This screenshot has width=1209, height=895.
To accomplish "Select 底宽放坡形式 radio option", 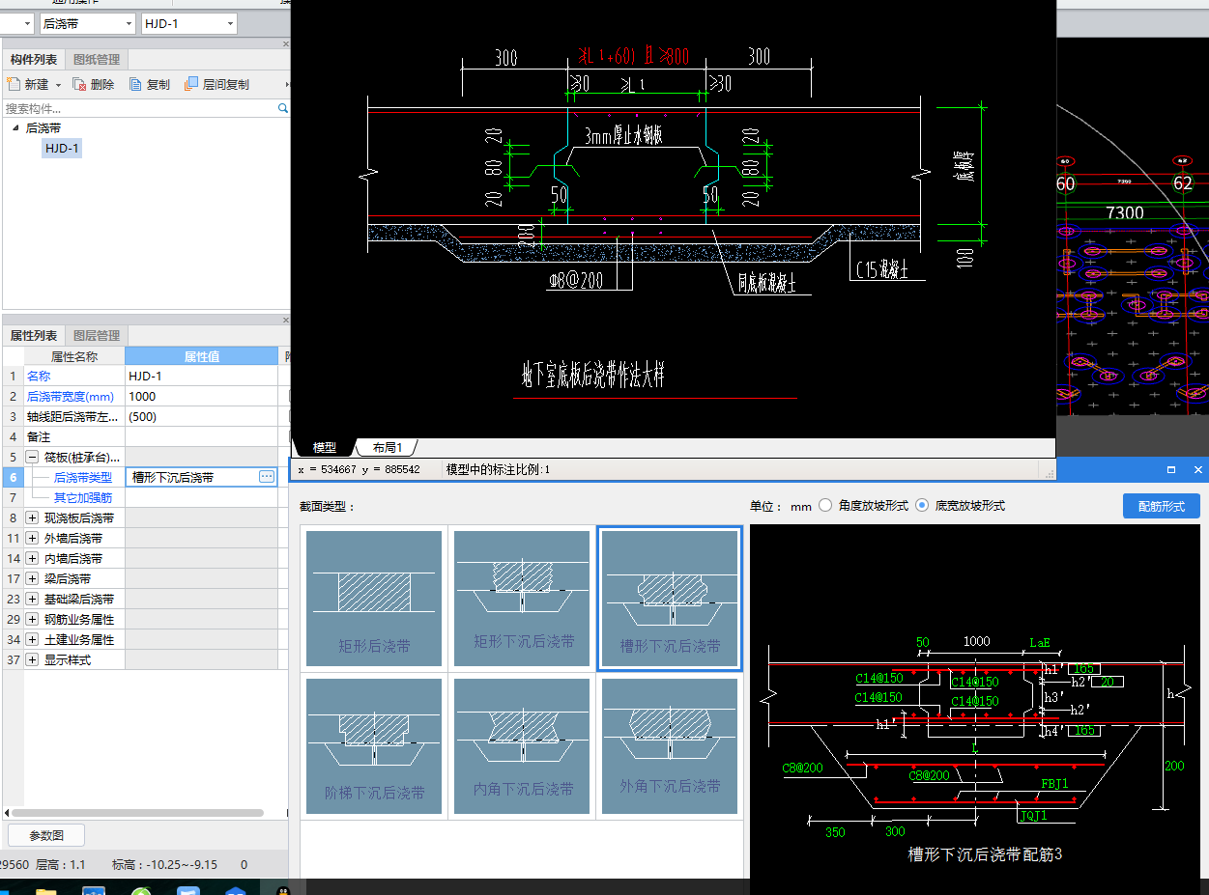I will click(922, 505).
